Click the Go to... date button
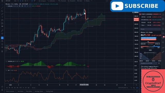This screenshot has height=93, width=165. (x=34, y=88)
